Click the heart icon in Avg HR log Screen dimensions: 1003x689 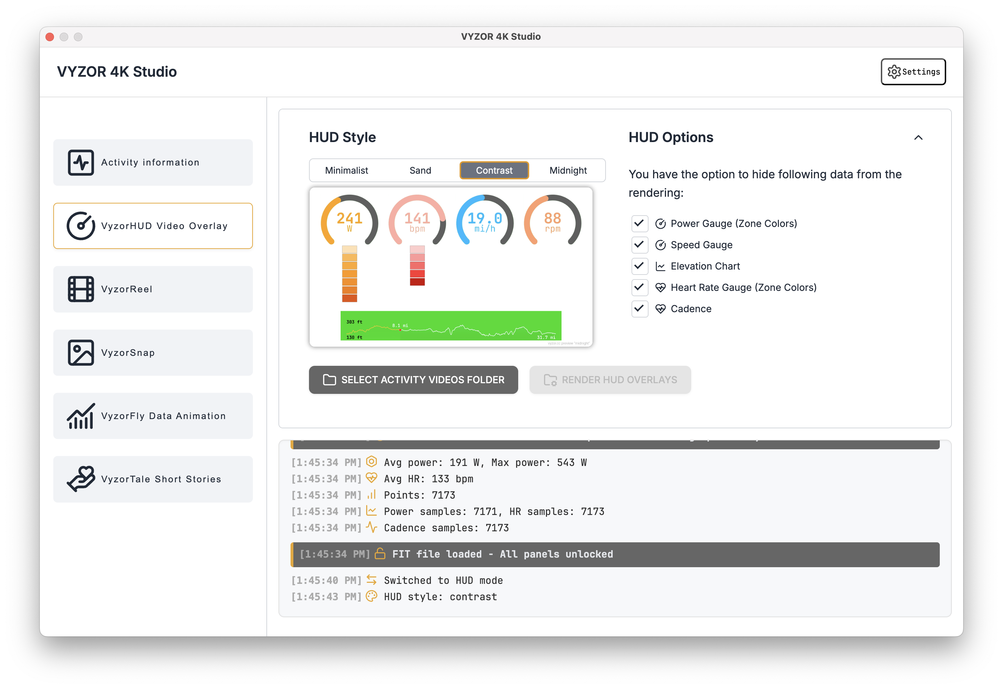(371, 478)
